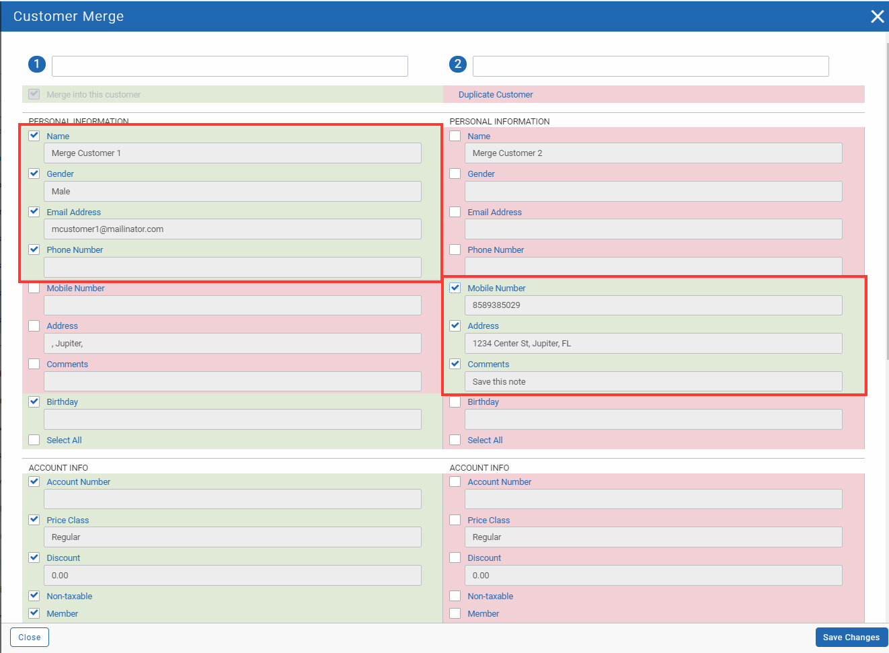Click the second customer search field
This screenshot has height=653, width=889.
[650, 66]
